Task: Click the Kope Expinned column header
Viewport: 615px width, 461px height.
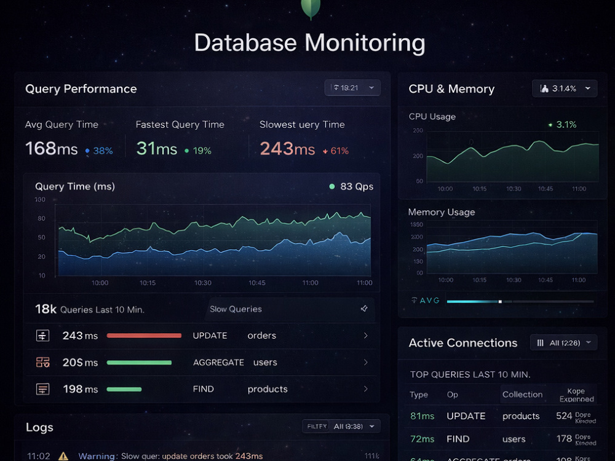Action: [x=576, y=395]
